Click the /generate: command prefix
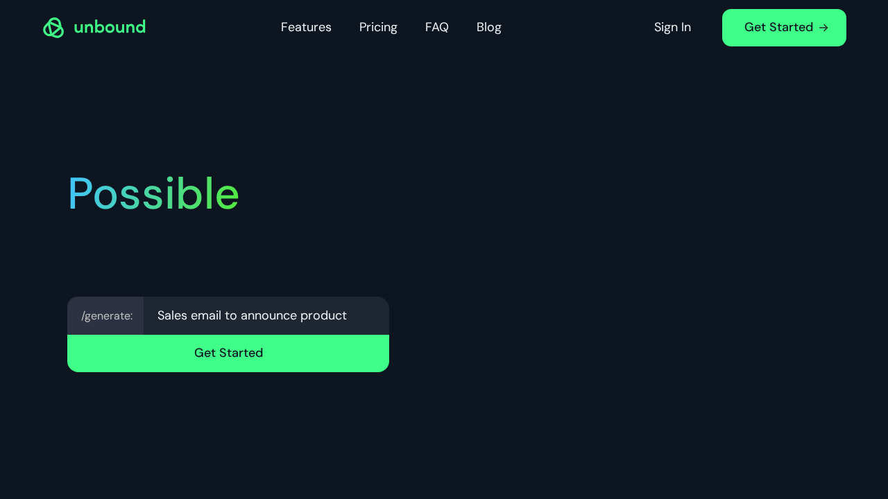The height and width of the screenshot is (499, 888). coord(106,315)
